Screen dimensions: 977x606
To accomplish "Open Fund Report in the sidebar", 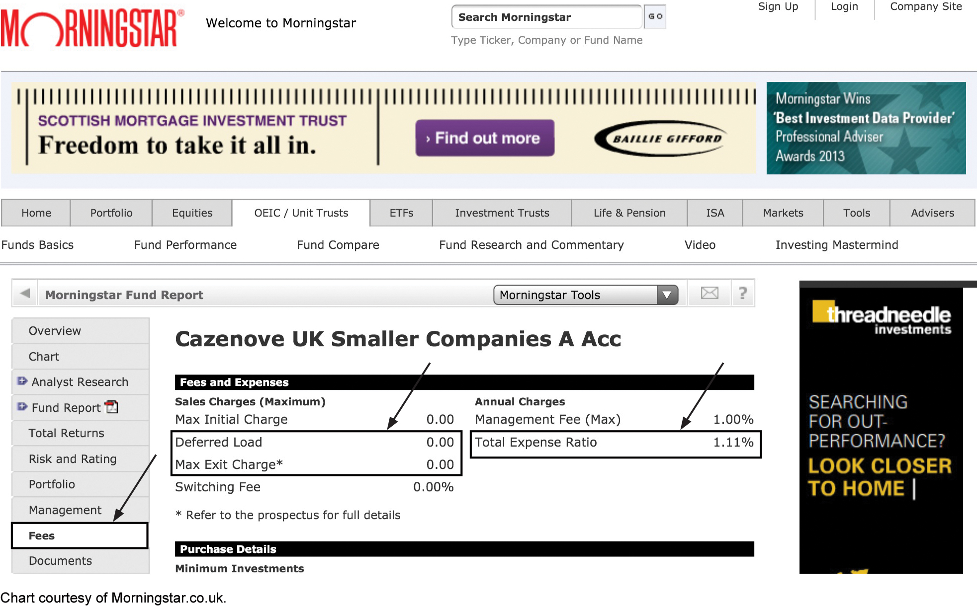I will (x=66, y=408).
